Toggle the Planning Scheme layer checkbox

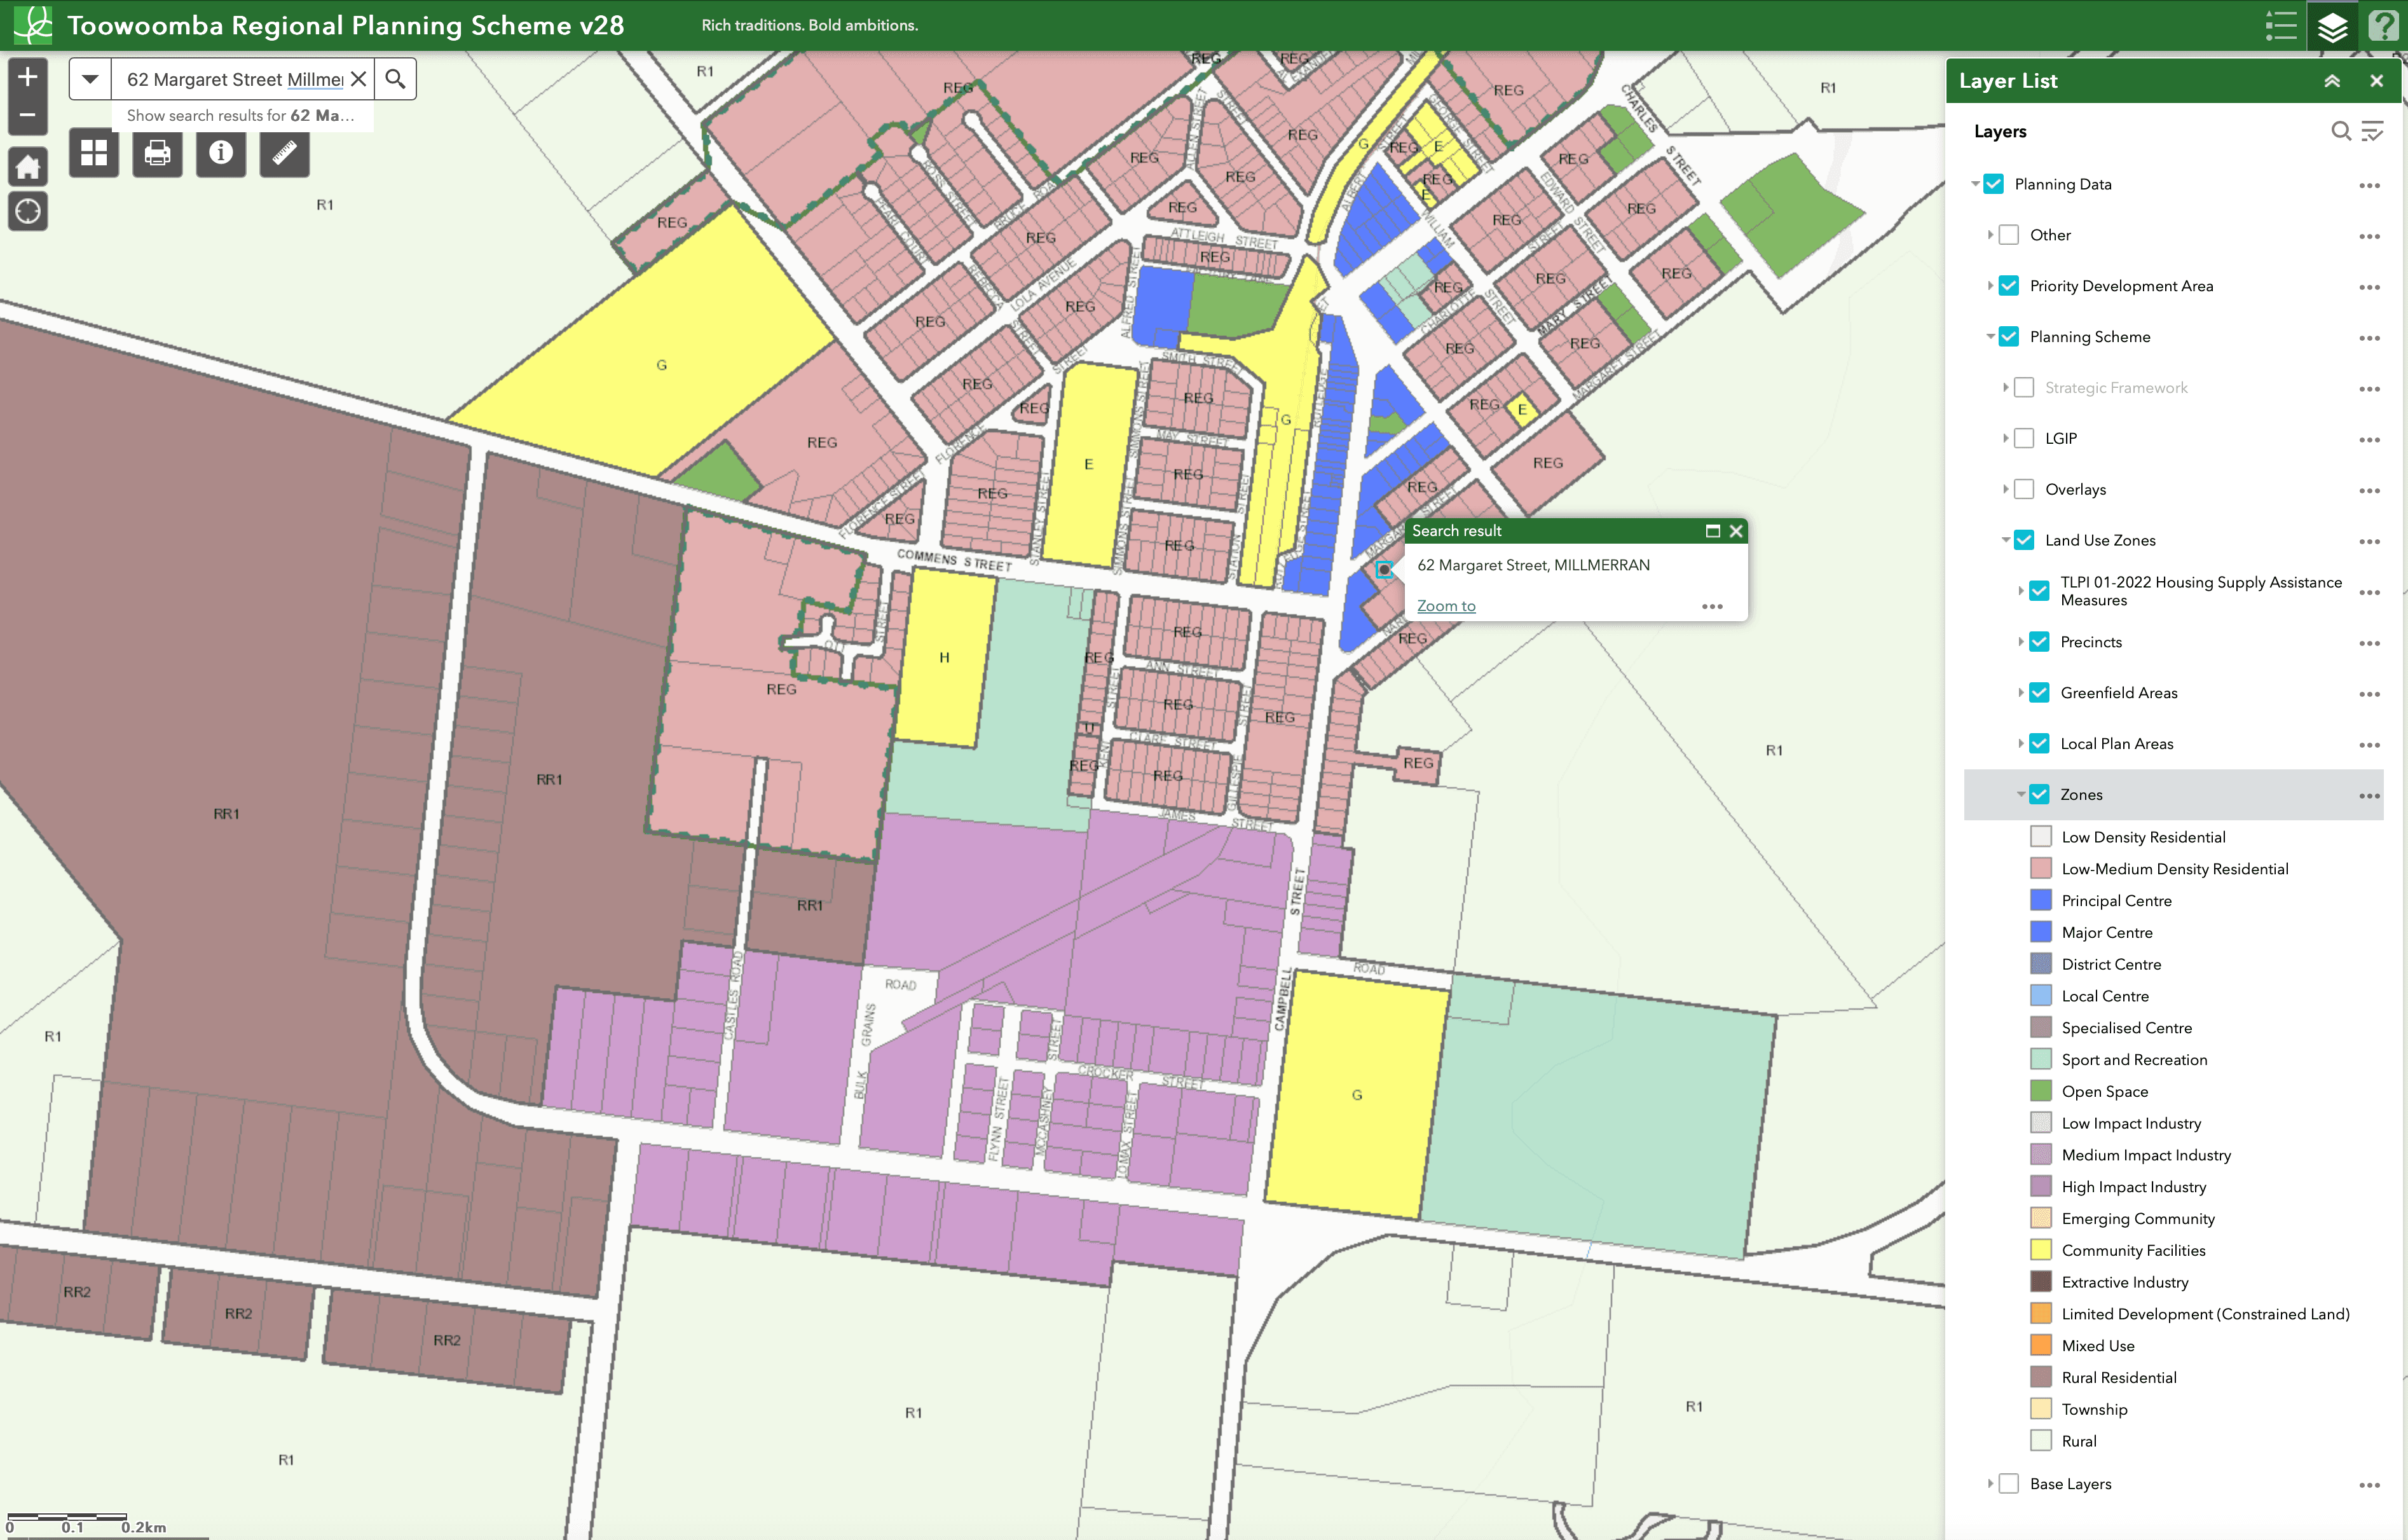[2009, 337]
